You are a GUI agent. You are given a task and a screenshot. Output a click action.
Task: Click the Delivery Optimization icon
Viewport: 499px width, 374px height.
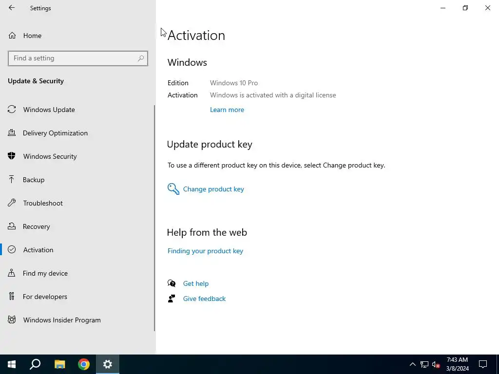[x=12, y=132]
